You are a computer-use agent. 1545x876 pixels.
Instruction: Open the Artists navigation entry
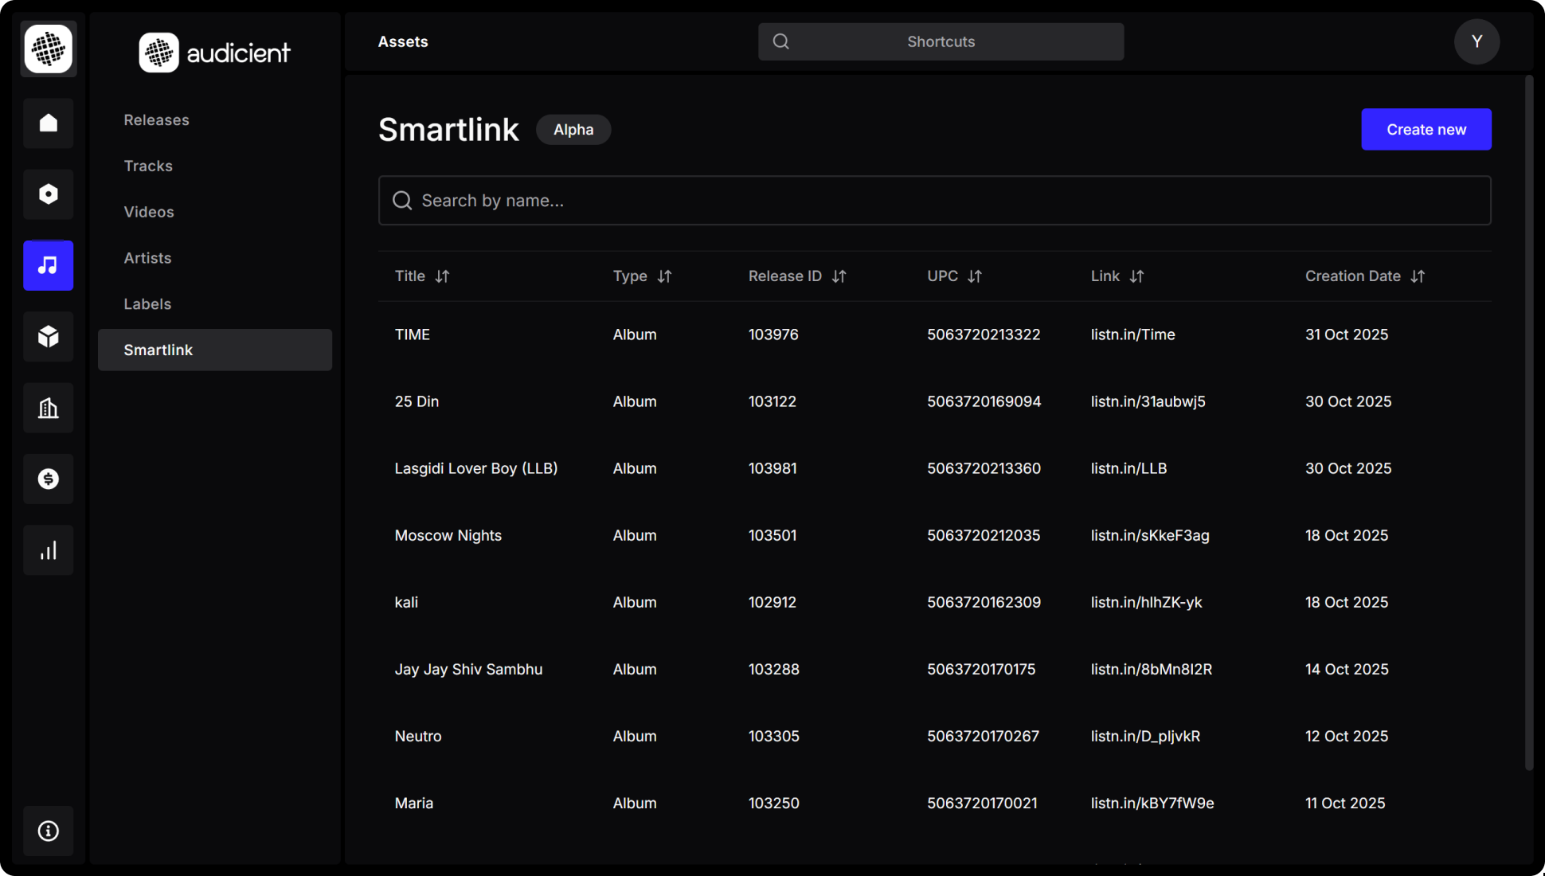pyautogui.click(x=147, y=257)
